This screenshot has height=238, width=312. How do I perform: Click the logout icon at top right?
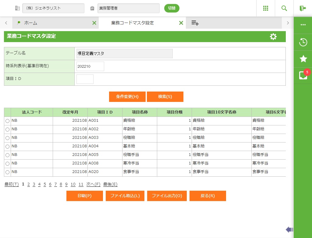303,8
